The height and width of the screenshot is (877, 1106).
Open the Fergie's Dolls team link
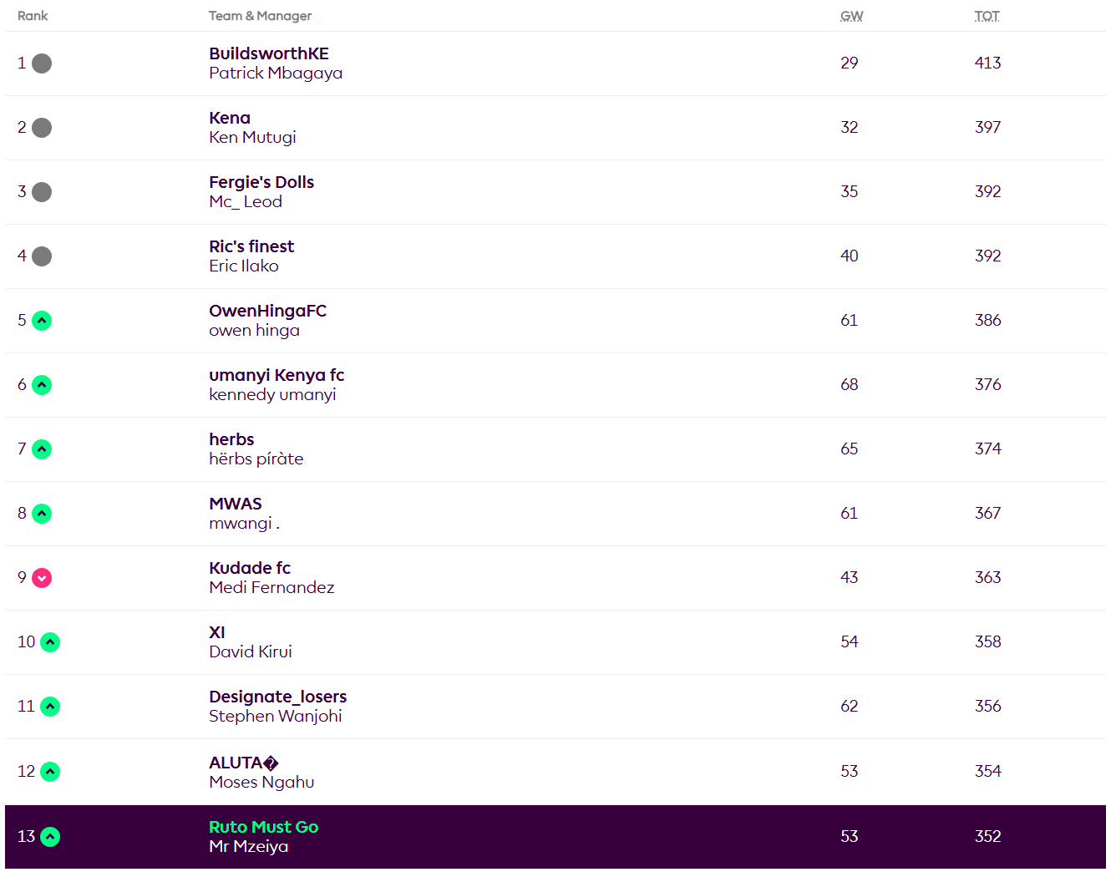(x=261, y=182)
